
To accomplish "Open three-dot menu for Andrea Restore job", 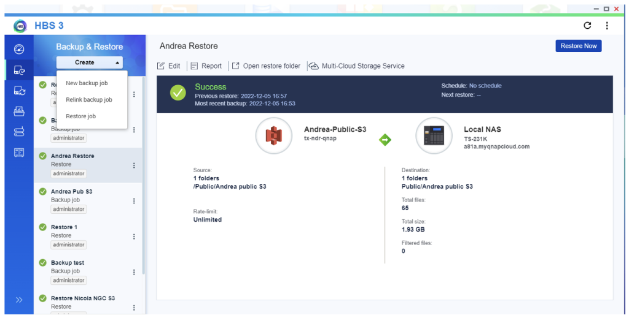I will (134, 165).
